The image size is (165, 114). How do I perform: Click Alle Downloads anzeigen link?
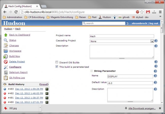(x=142, y=108)
